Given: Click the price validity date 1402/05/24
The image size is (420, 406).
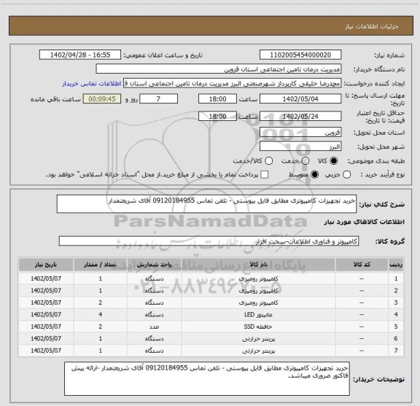Looking at the screenshot, I should click(300, 116).
